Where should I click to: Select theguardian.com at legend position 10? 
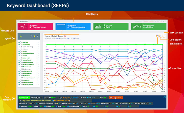[x=28, y=62]
